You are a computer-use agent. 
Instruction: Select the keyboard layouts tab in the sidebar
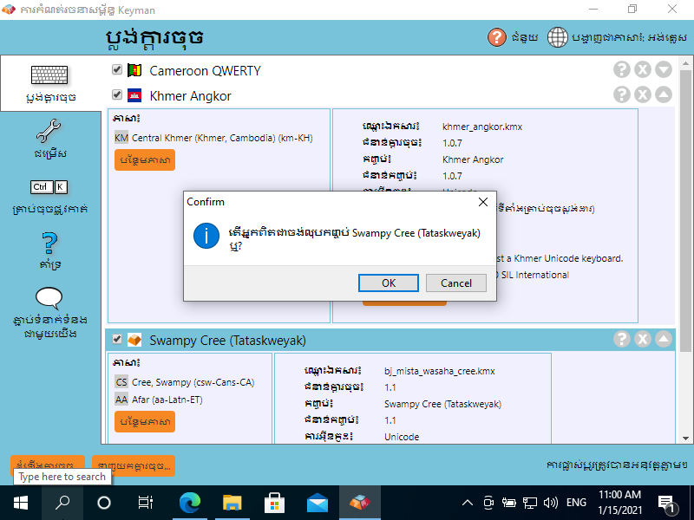coord(50,83)
